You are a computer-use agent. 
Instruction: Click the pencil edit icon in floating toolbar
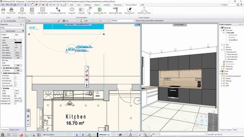87,71
